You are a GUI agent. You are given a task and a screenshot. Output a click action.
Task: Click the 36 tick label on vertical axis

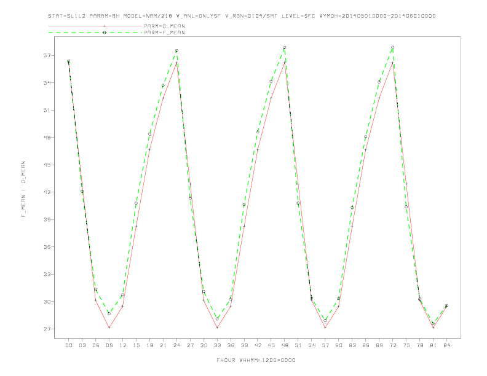tap(47, 247)
